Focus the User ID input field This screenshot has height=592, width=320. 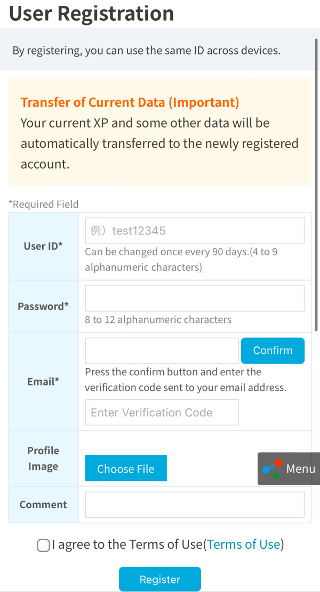(195, 231)
